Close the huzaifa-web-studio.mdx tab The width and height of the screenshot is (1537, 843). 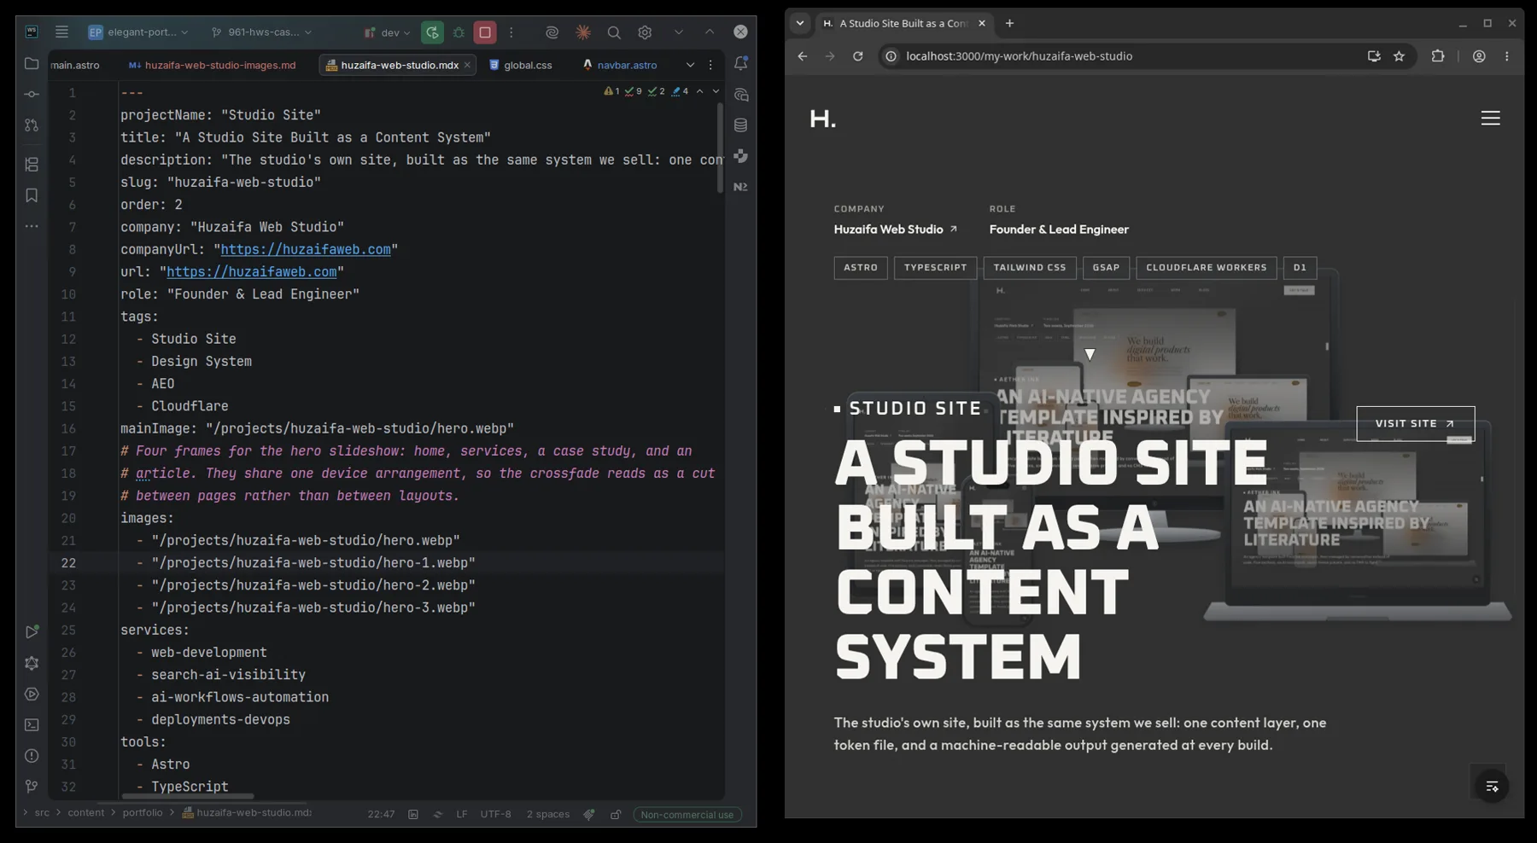pyautogui.click(x=467, y=65)
